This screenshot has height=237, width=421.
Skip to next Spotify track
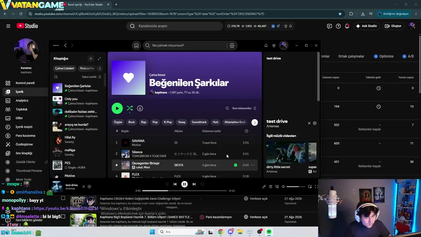(x=194, y=184)
